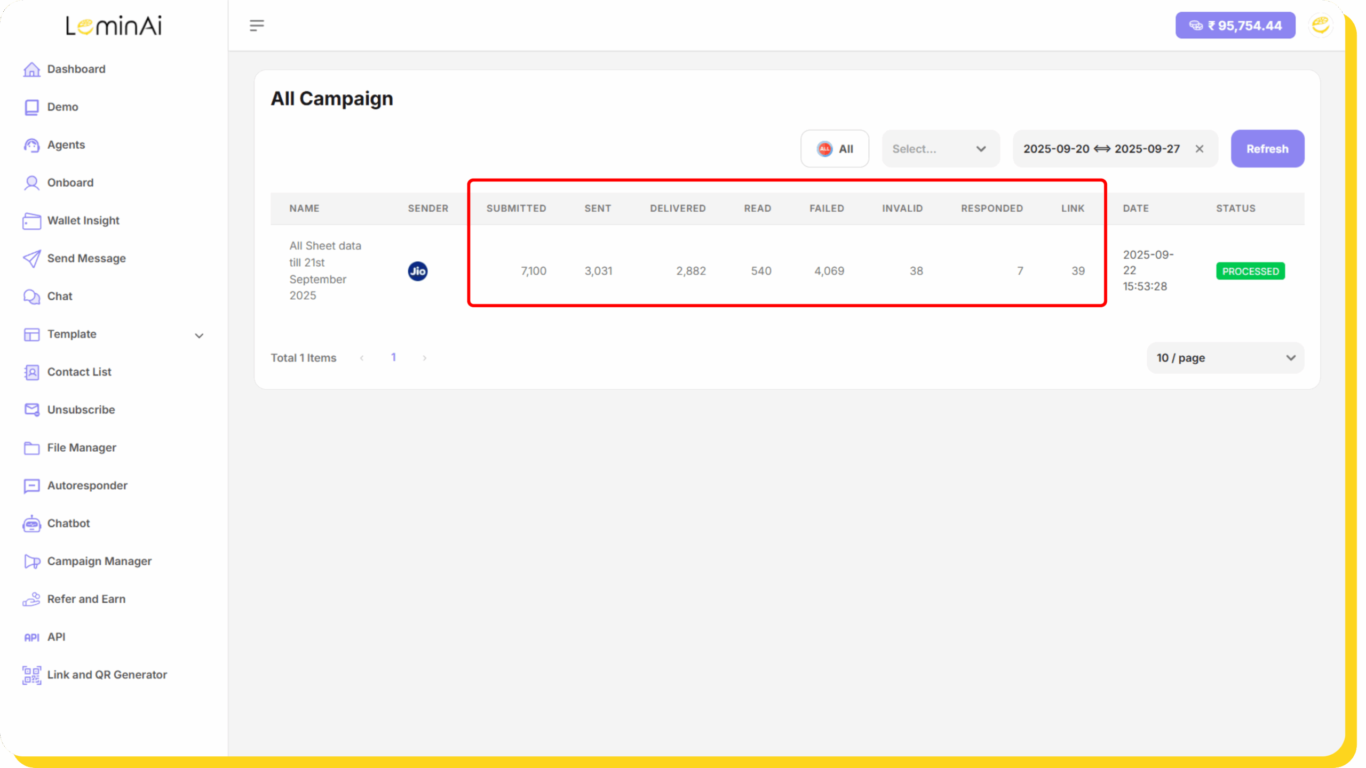Open the Link and QR Generator icon
Image resolution: width=1366 pixels, height=768 pixels.
coord(31,675)
